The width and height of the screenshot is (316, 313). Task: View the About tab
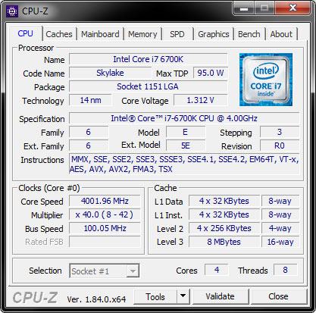[x=281, y=34]
